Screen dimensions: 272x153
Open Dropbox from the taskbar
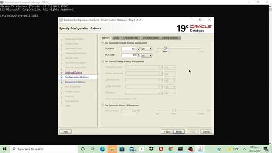point(151,149)
